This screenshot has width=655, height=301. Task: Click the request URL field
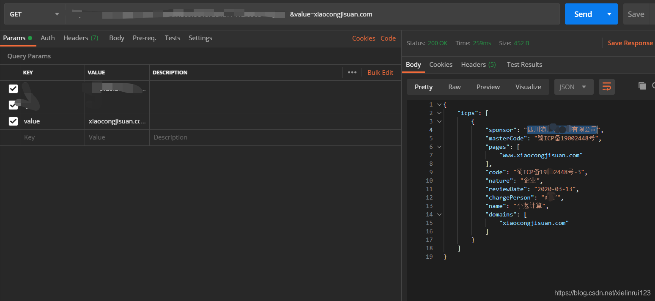312,14
